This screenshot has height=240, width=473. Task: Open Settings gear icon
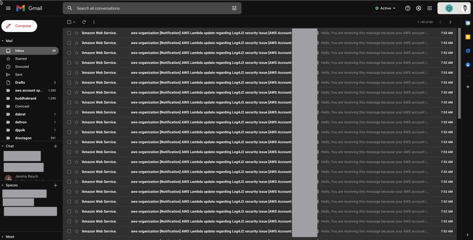click(419, 8)
